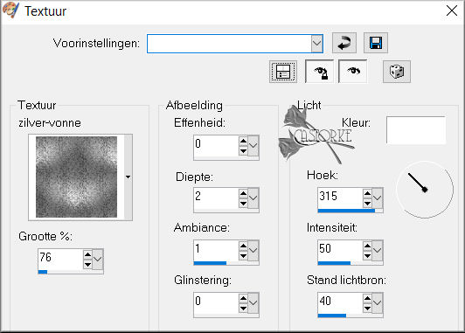
Task: Click the Glinstering value field
Action: tap(216, 302)
